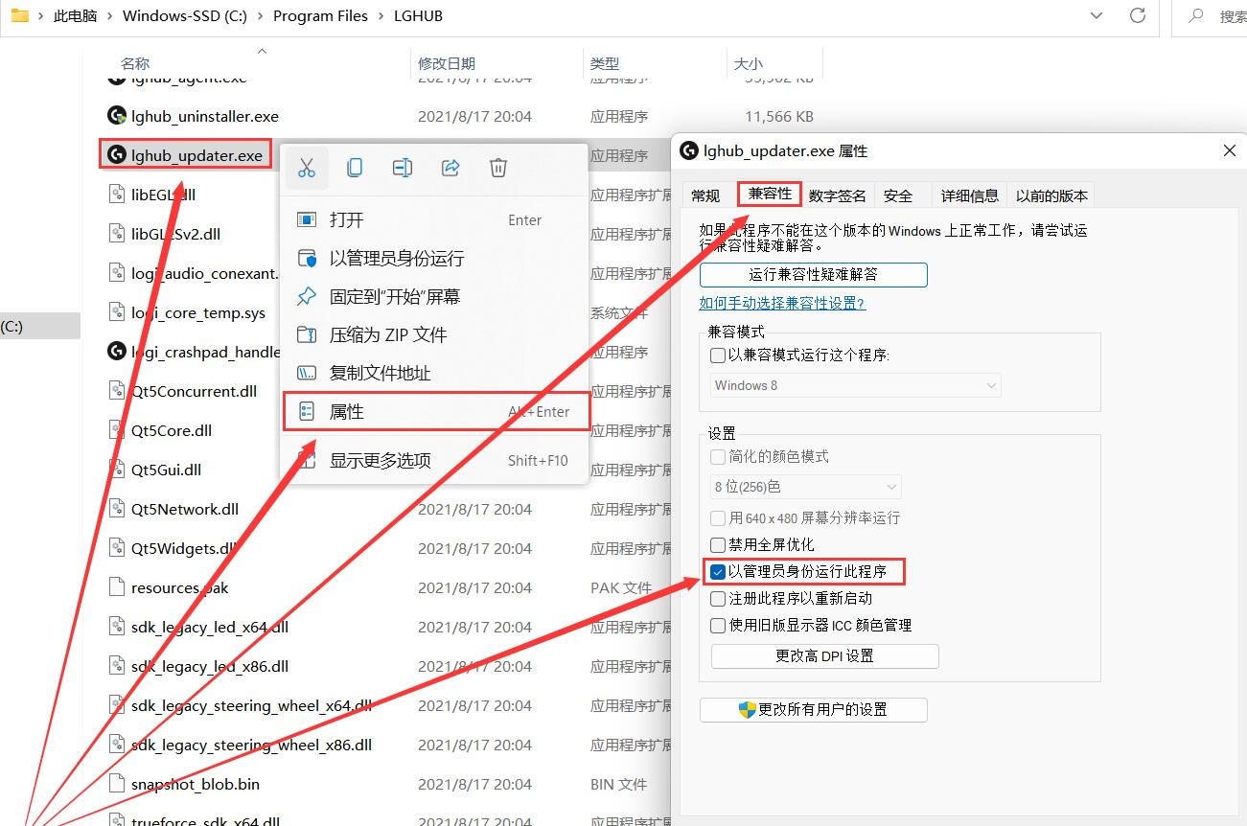The width and height of the screenshot is (1247, 826).
Task: Click the Rename icon in context menu
Action: pyautogui.click(x=403, y=168)
